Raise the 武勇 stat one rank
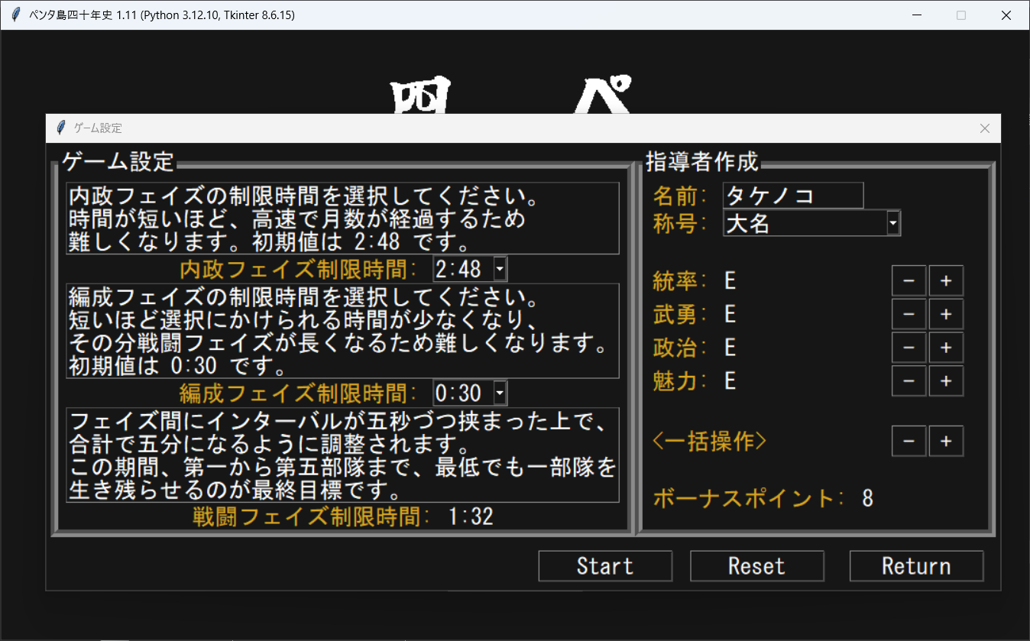 tap(946, 314)
